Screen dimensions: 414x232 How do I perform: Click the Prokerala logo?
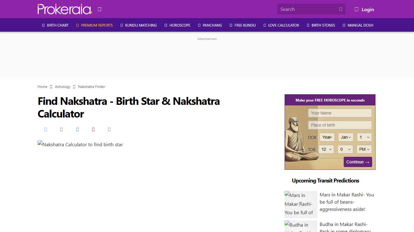click(x=64, y=9)
